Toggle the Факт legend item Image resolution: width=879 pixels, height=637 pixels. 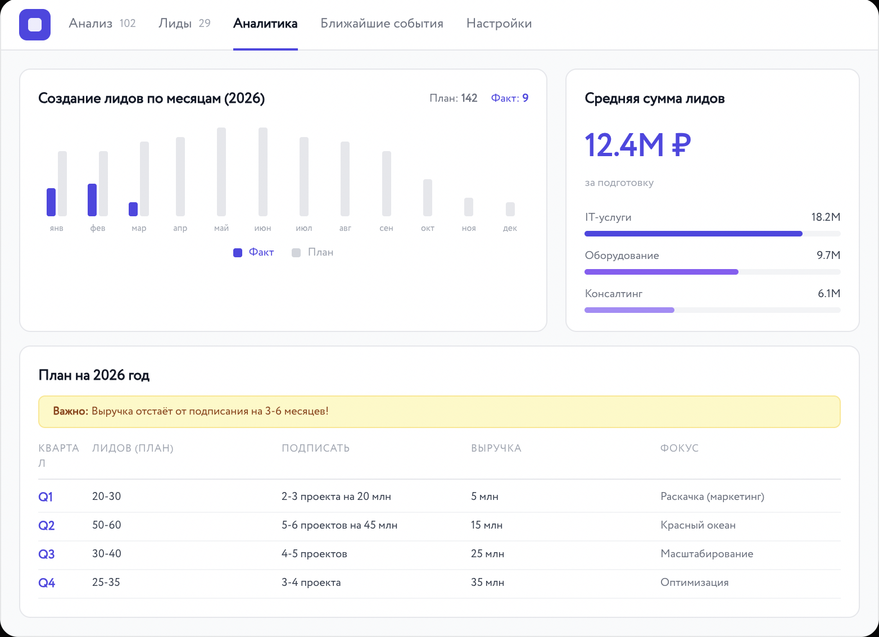tap(261, 253)
